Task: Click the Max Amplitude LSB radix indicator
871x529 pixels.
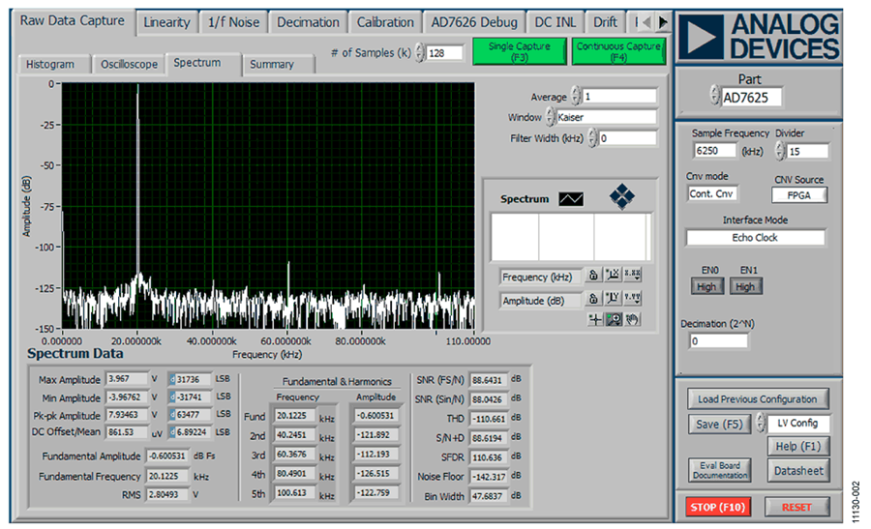Action: (x=173, y=379)
